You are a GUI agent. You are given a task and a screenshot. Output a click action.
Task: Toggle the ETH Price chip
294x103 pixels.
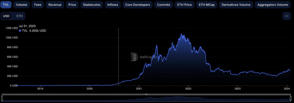tap(185, 5)
